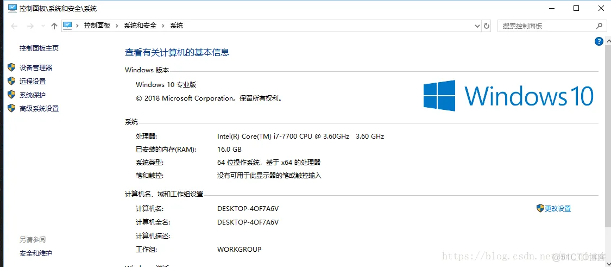Click shield icon beside 系统保护
611x267 pixels.
[x=12, y=95]
